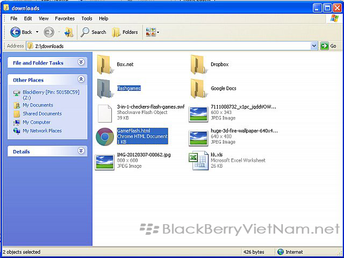
Task: Select the Dropbox folder icon
Action: 199,64
